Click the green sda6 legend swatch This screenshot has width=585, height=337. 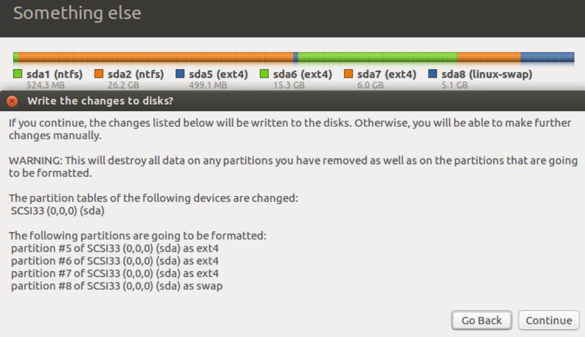[264, 74]
